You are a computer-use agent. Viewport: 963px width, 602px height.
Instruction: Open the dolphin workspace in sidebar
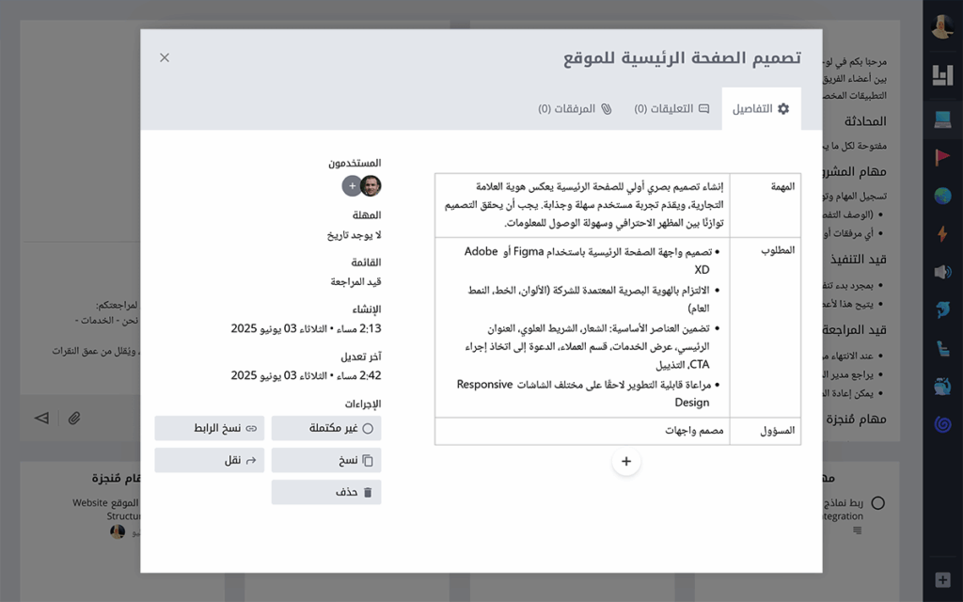(942, 310)
